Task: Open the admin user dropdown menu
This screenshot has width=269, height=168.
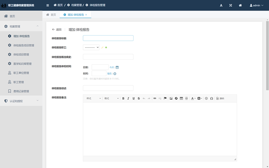Action: pos(257,6)
